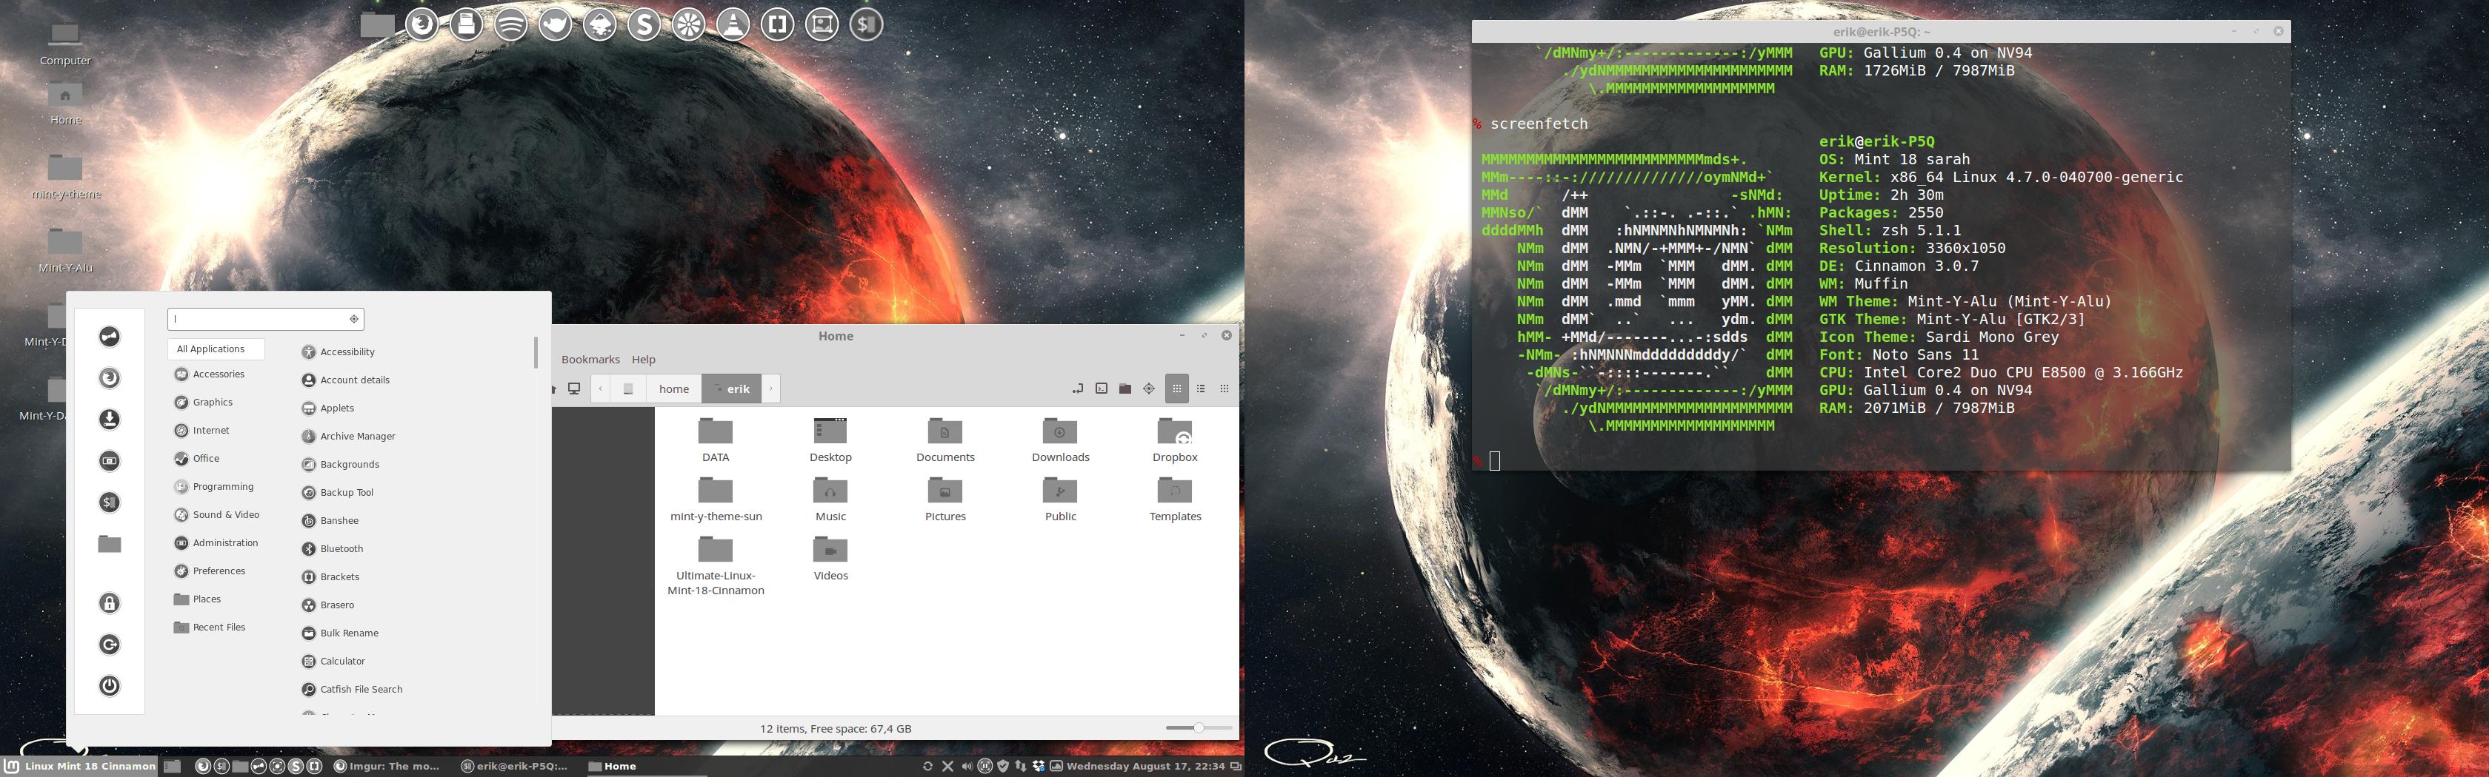Open Computer desktop icon
Screen dimensions: 2489x777
(64, 44)
